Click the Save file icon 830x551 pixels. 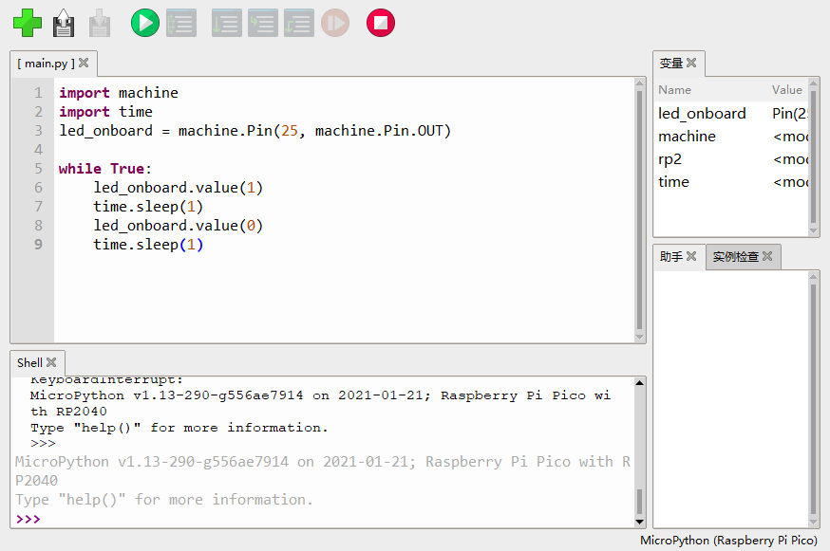tap(100, 22)
